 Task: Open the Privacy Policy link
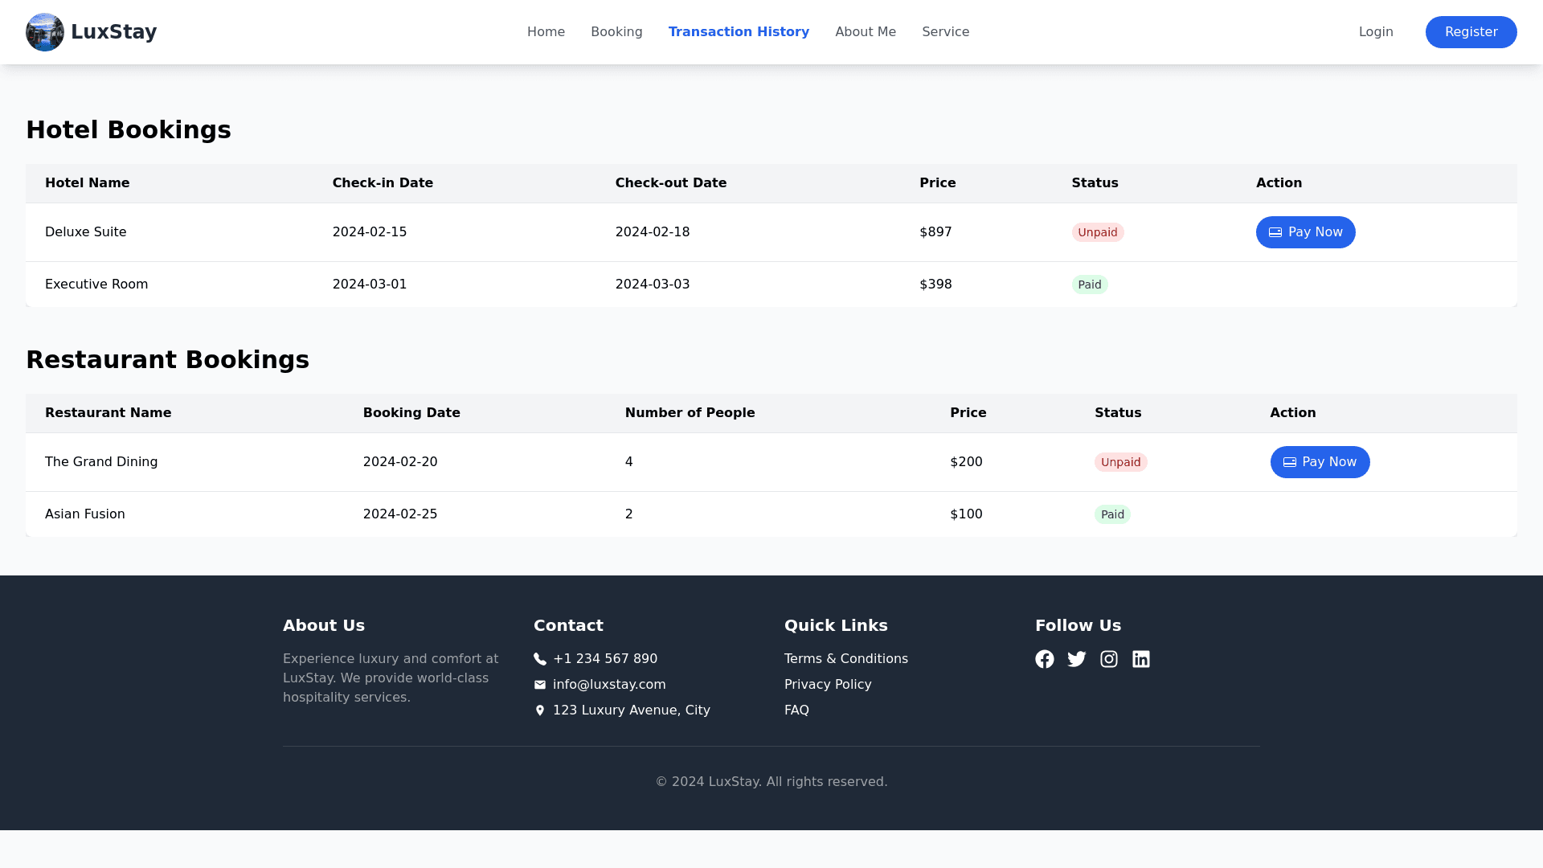(828, 685)
